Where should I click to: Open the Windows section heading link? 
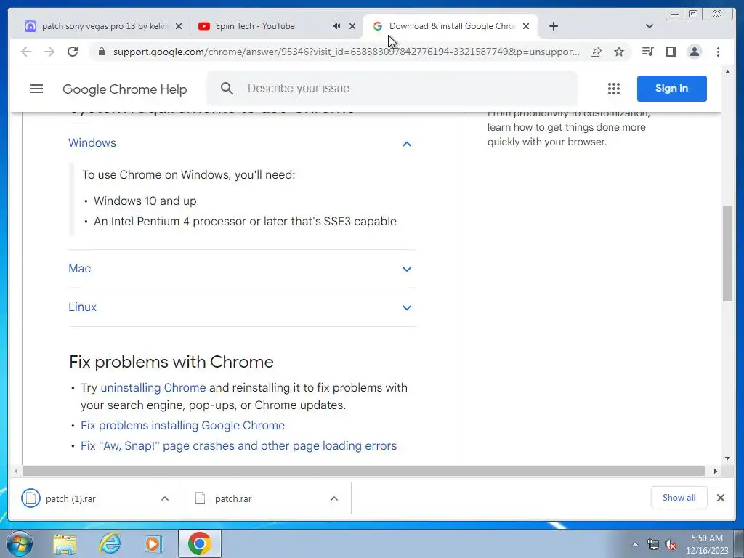pos(92,143)
